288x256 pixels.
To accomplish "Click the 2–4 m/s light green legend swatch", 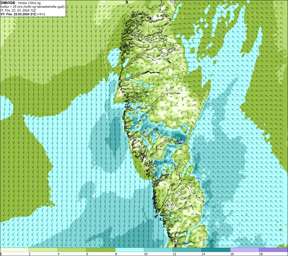I will (x=43, y=250).
